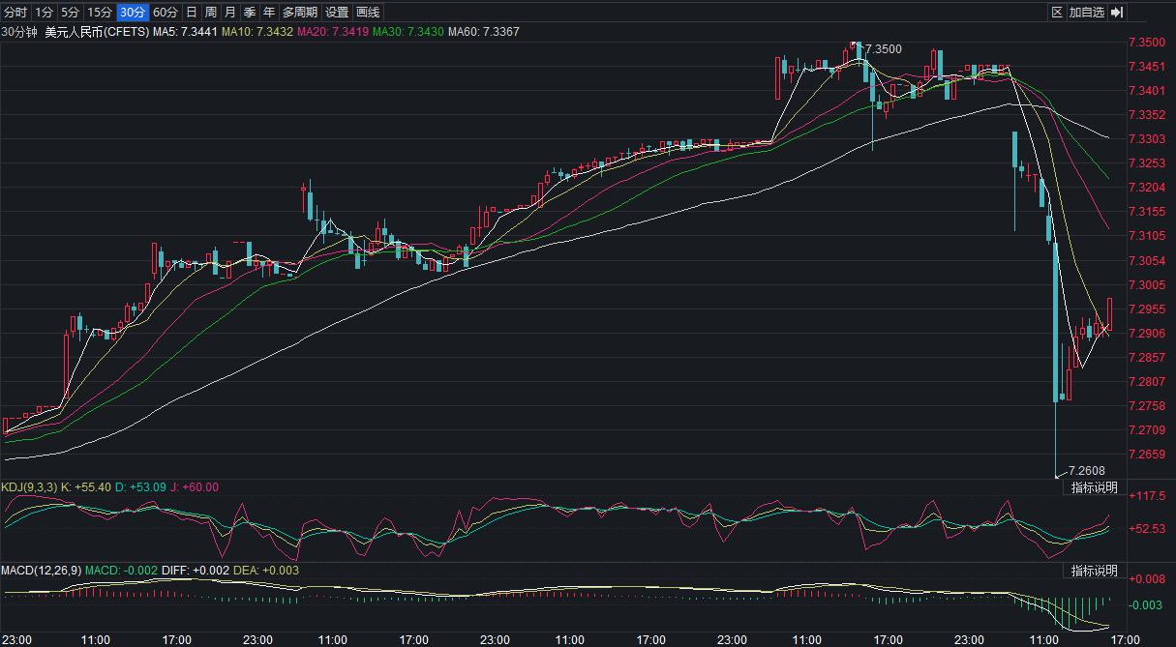
Task: Click the MA60: 7.3367 indicator label
Action: pyautogui.click(x=484, y=32)
